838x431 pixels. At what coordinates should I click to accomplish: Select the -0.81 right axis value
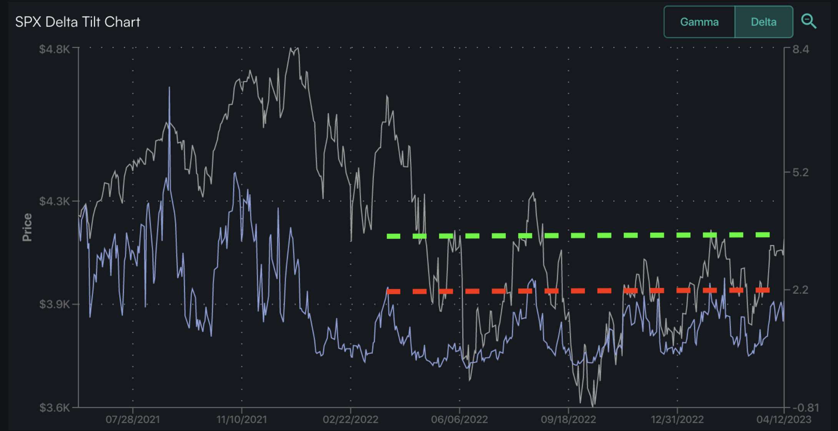click(x=805, y=408)
